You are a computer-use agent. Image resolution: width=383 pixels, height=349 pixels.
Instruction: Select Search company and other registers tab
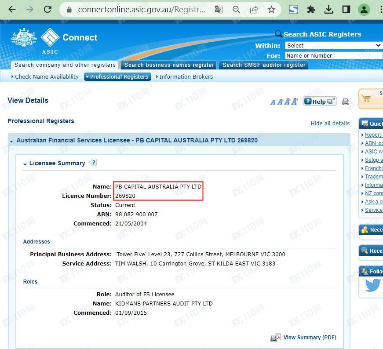coord(65,65)
